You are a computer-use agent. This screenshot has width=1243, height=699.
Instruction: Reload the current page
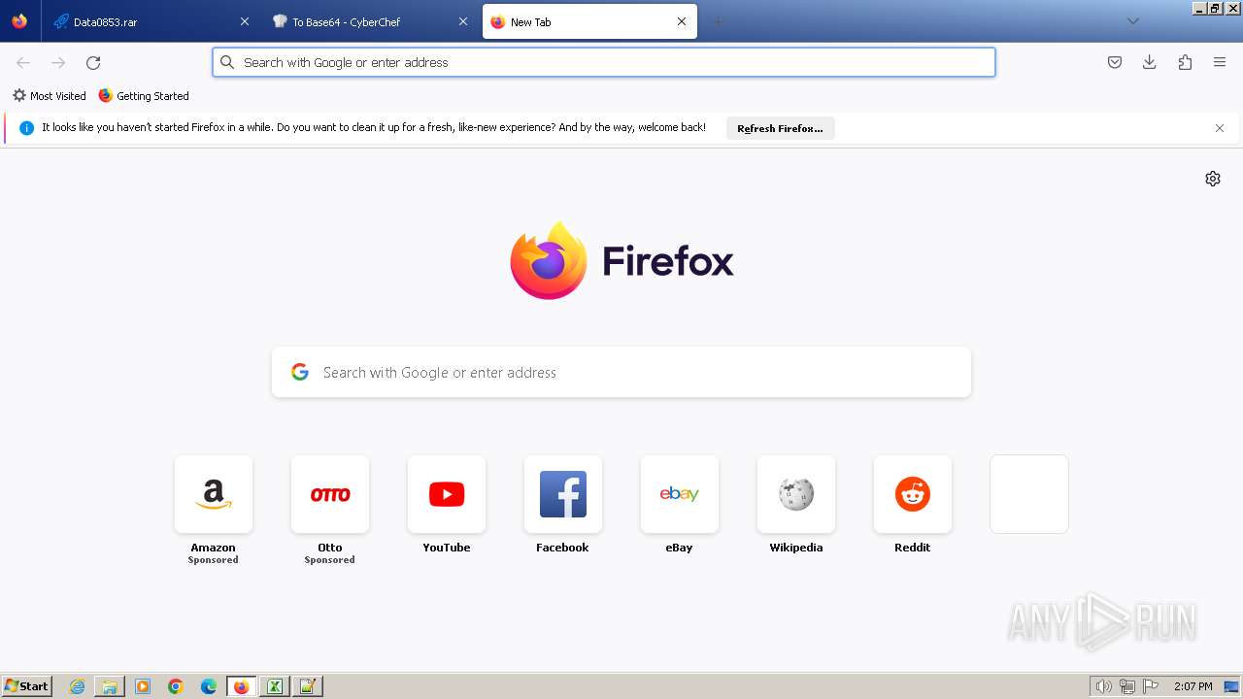pos(93,62)
